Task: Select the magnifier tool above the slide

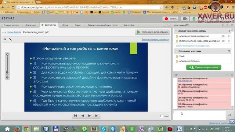Action: click(x=5, y=39)
